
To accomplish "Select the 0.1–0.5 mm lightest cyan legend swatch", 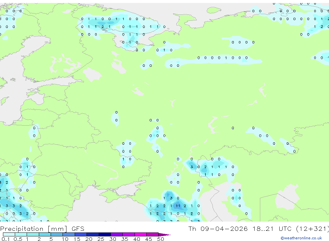I will point(9,234).
